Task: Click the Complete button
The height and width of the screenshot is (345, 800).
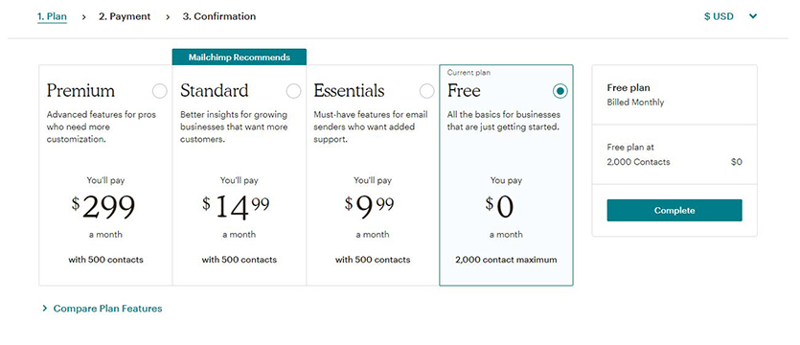Action: click(674, 210)
